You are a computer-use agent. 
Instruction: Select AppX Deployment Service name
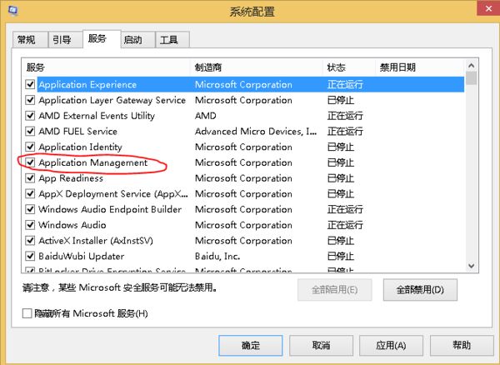pyautogui.click(x=113, y=194)
